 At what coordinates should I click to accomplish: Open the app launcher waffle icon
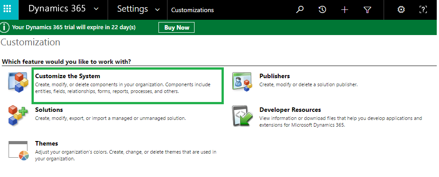(7, 9)
